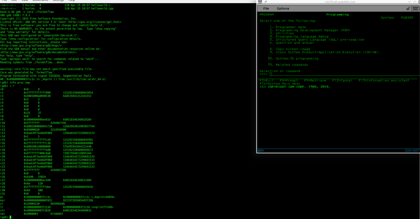Viewport: 420px width, 219px height.
Task: Click the 4A model indicator in the status bar
Action: click(260, 150)
